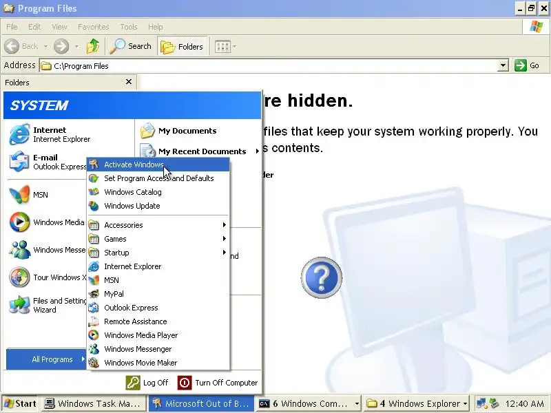Click the network connection tray icon
Screen dimensions: 551x413
pos(481,403)
